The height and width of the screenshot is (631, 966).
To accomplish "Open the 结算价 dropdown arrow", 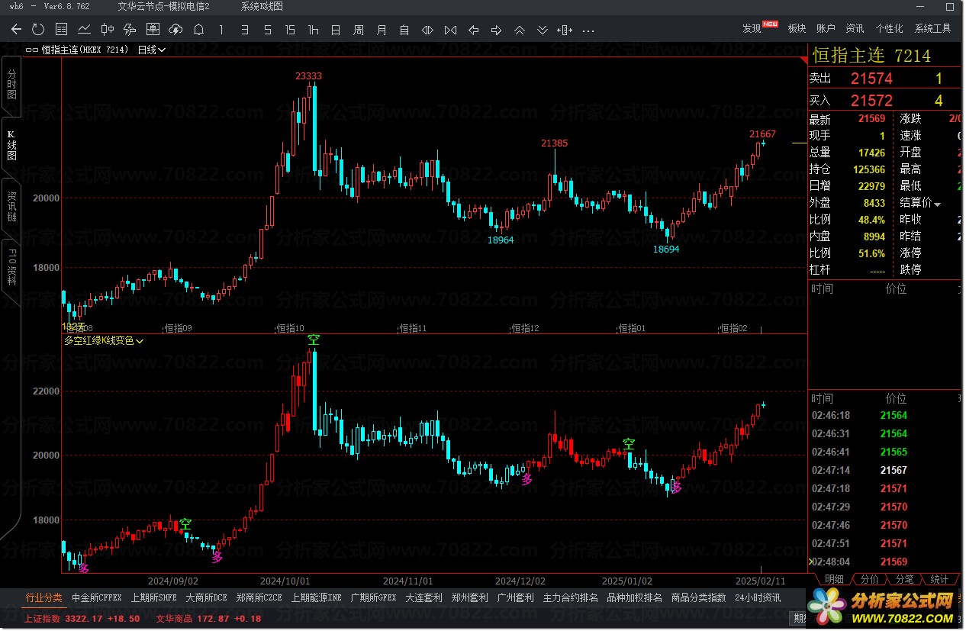I will 937,204.
